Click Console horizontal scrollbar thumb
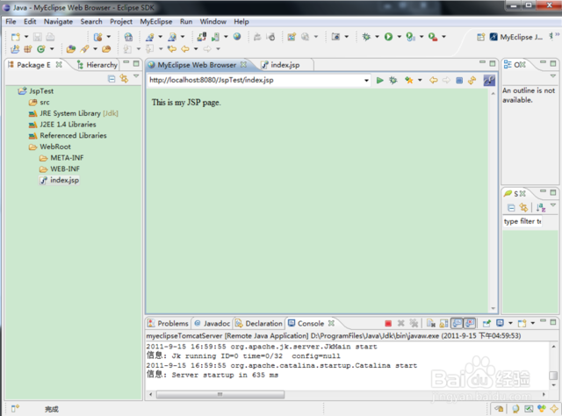Screen dimensions: 562x416 pos(220,395)
